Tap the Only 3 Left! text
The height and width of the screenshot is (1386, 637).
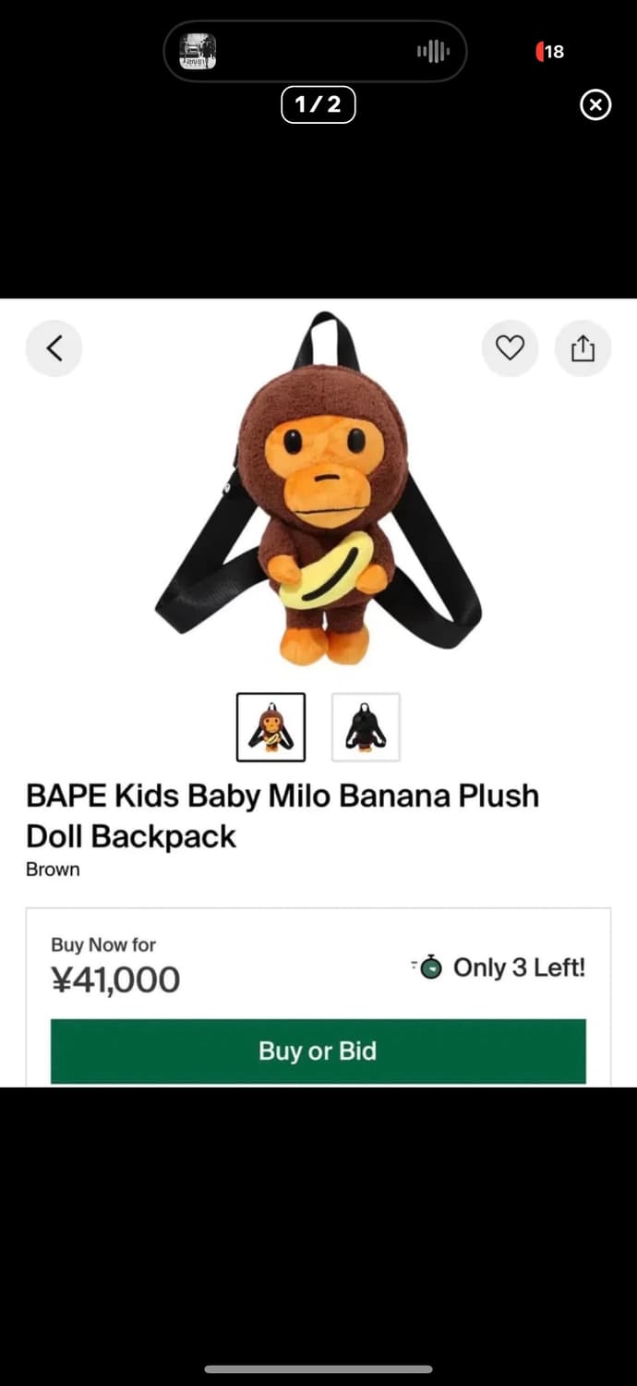tap(519, 967)
